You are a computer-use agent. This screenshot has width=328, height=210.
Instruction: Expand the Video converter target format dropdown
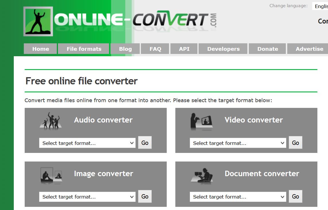[x=238, y=143]
